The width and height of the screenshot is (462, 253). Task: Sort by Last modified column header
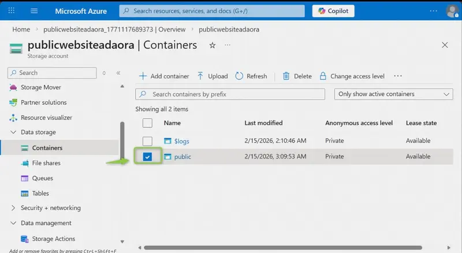pyautogui.click(x=263, y=123)
